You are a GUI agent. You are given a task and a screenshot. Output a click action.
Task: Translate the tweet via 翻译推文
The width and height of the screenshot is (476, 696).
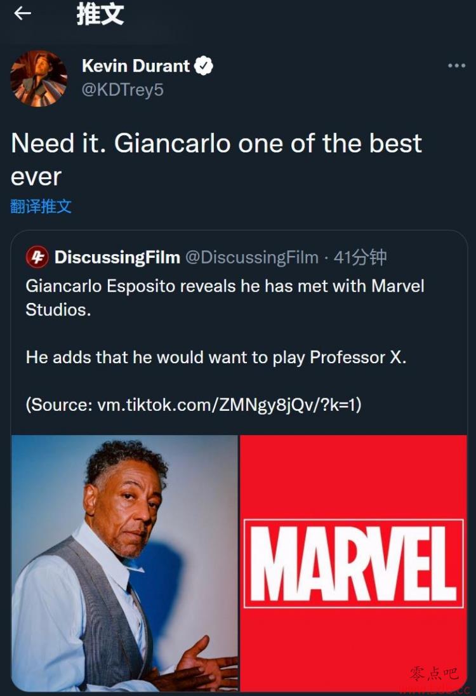pyautogui.click(x=41, y=206)
